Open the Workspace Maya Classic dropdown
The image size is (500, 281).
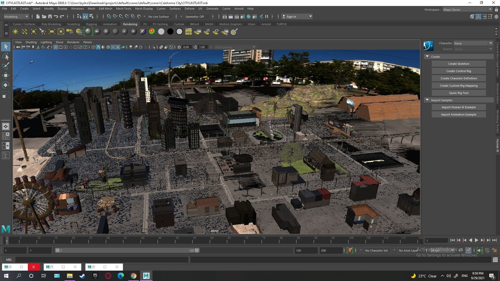[467, 10]
